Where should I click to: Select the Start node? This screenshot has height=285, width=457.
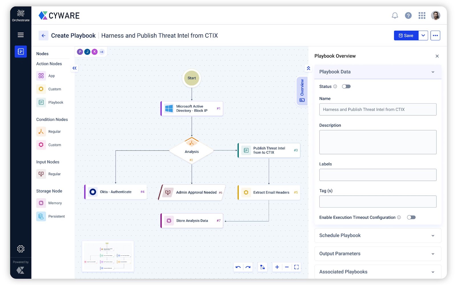pos(192,78)
